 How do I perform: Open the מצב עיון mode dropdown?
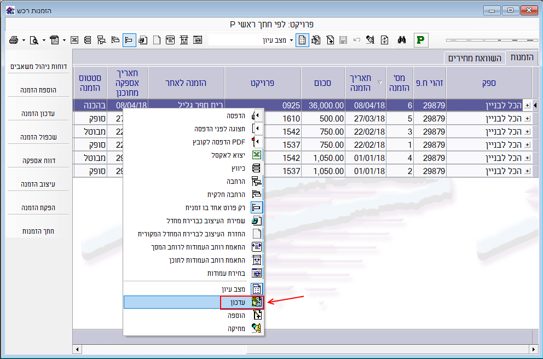click(291, 40)
